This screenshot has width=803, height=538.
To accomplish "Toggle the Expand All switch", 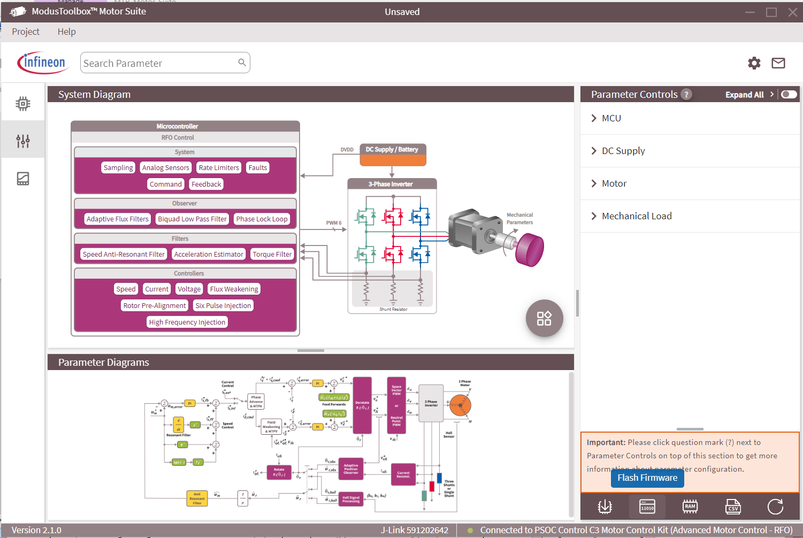I will pyautogui.click(x=789, y=95).
